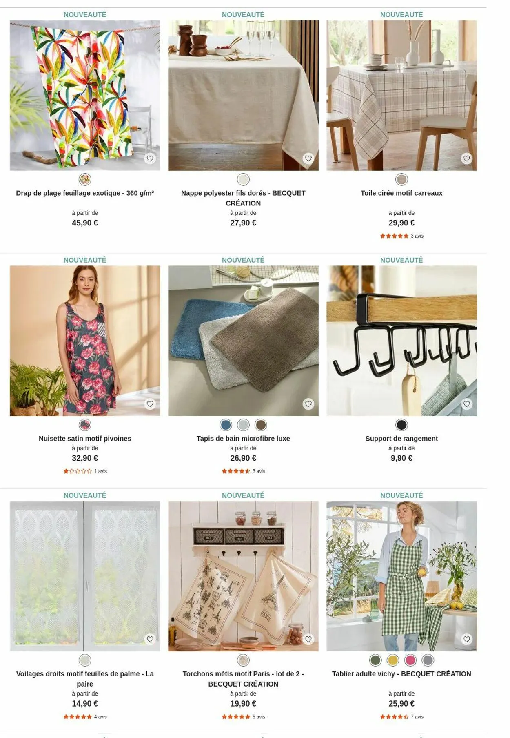
Task: Choose black swatch under Support de rangement
Action: pos(401,425)
